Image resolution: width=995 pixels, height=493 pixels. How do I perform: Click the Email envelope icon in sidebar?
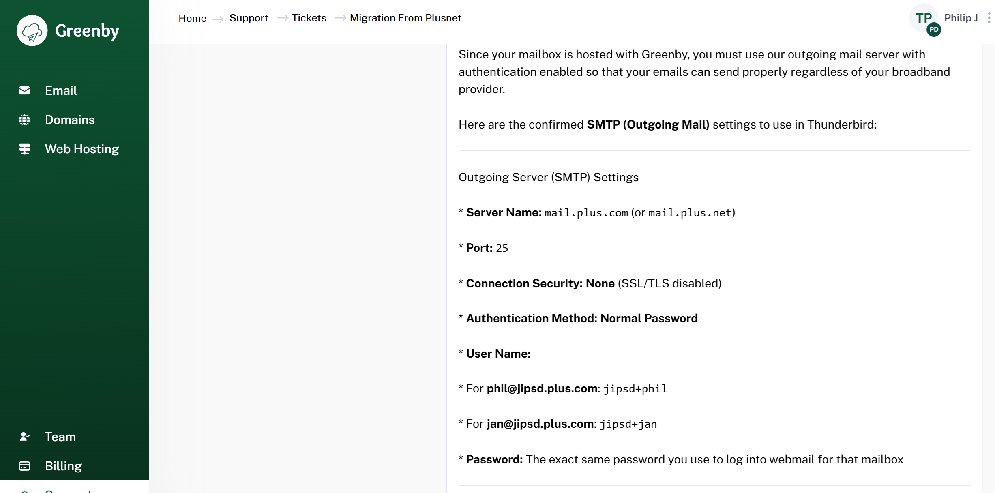click(x=24, y=90)
